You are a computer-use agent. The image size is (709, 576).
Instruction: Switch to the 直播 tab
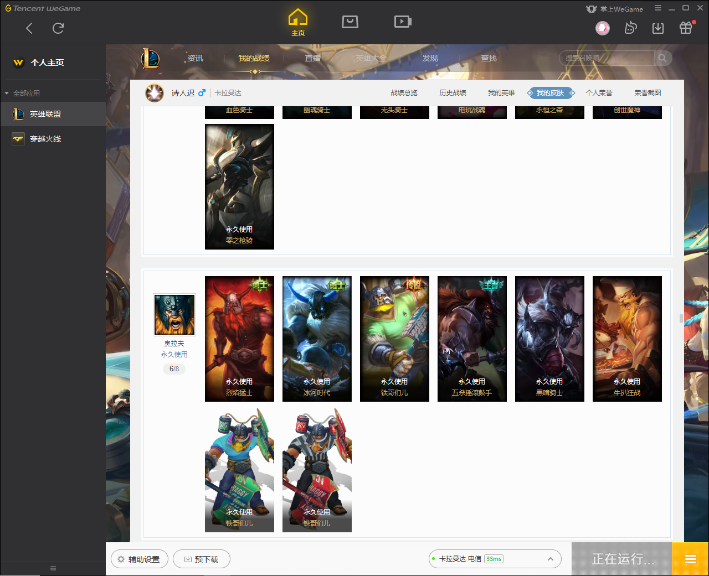tap(312, 58)
